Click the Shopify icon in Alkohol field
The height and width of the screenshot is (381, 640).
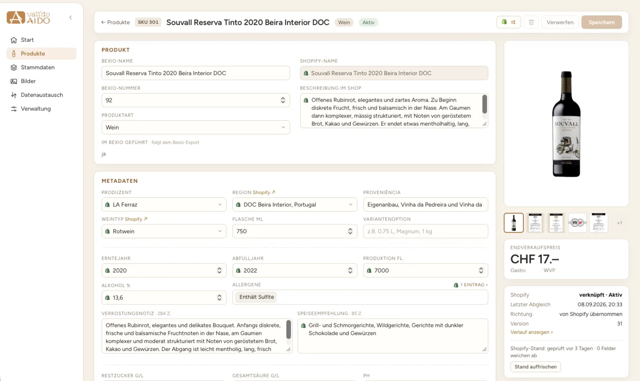click(107, 297)
